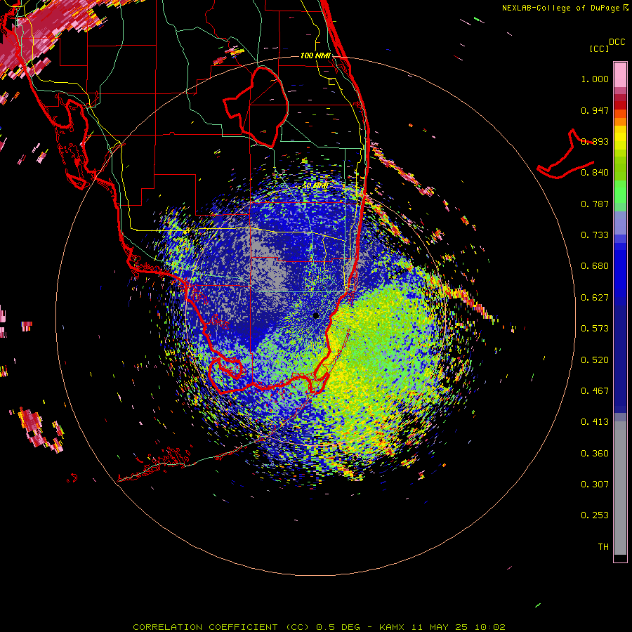Click the [CC] units label
Screen dimensions: 632x632
[x=599, y=48]
